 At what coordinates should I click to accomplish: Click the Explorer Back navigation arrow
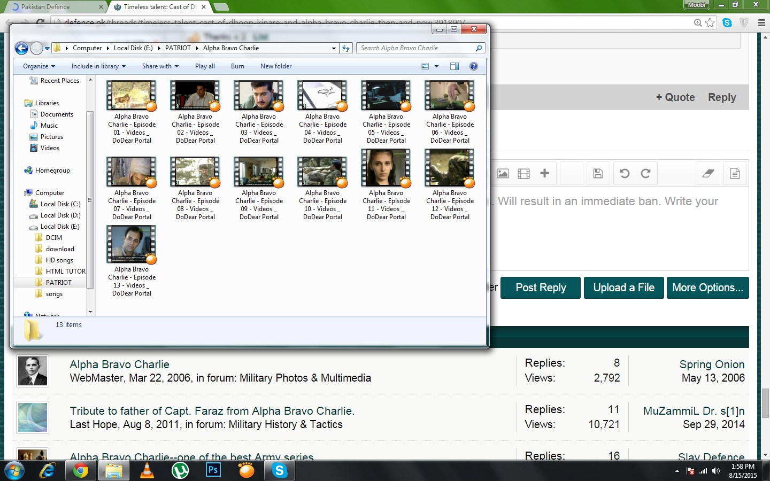(21, 48)
